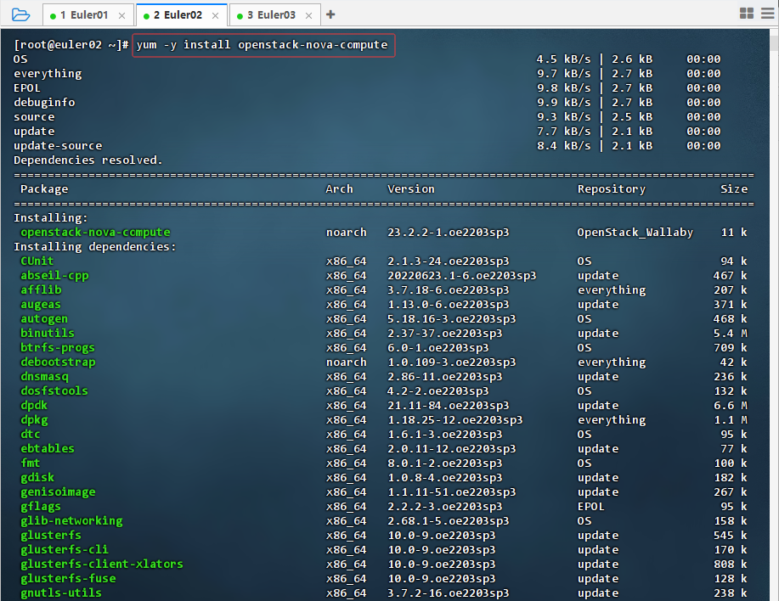The image size is (779, 601).
Task: Click the Dependencies resolved line
Action: click(x=88, y=160)
